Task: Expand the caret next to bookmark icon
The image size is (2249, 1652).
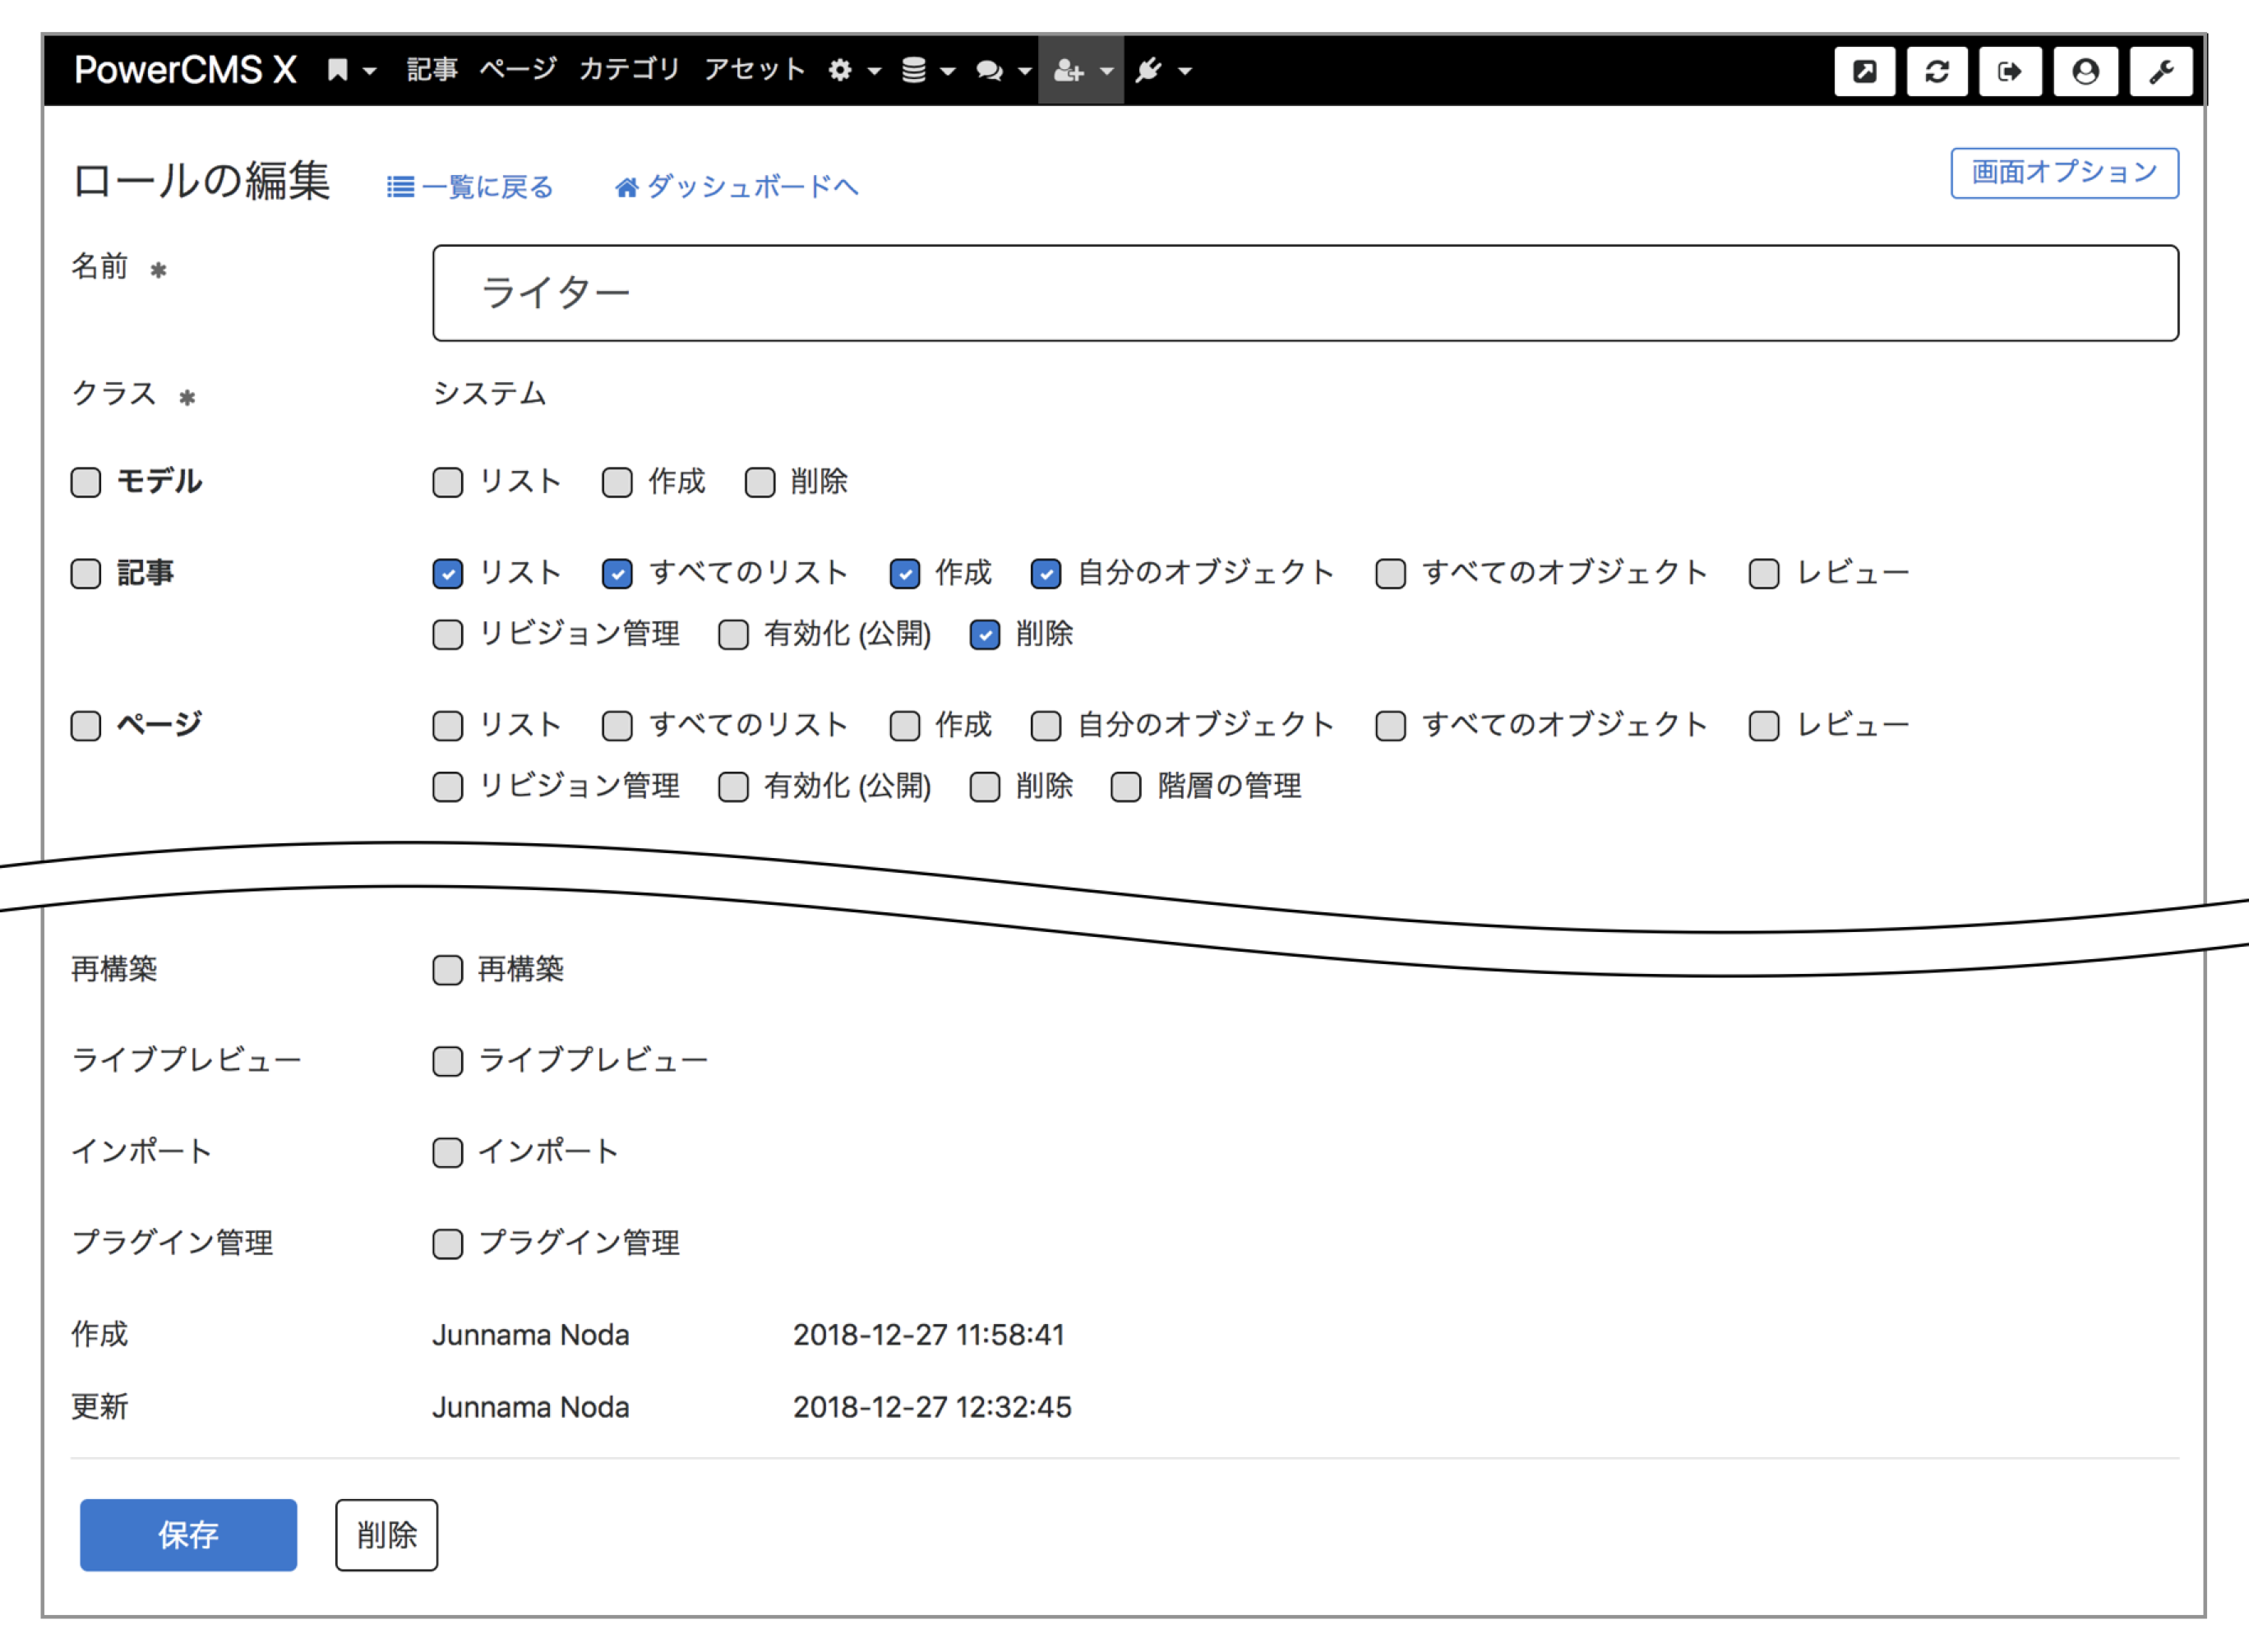Action: click(x=370, y=71)
